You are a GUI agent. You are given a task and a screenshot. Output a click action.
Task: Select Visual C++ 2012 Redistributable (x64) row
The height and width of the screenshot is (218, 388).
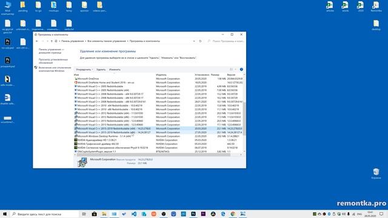point(158,113)
